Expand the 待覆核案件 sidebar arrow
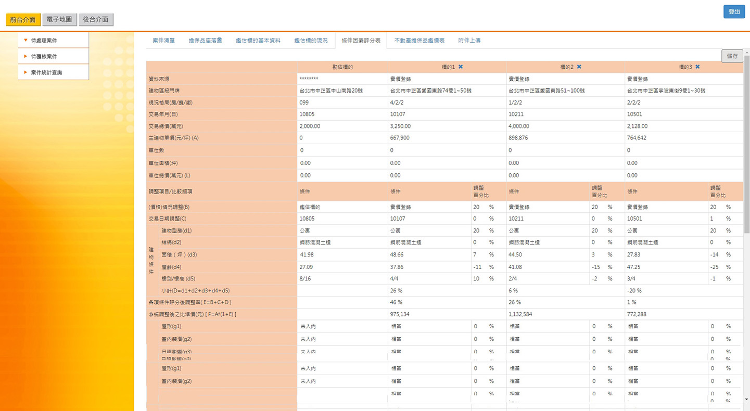 26,56
